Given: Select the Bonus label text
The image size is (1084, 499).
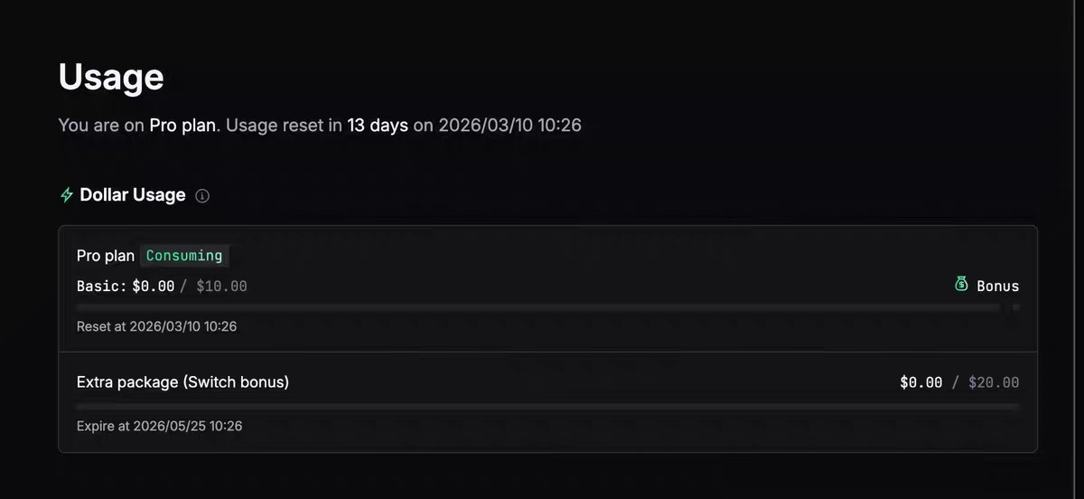Looking at the screenshot, I should tap(997, 286).
